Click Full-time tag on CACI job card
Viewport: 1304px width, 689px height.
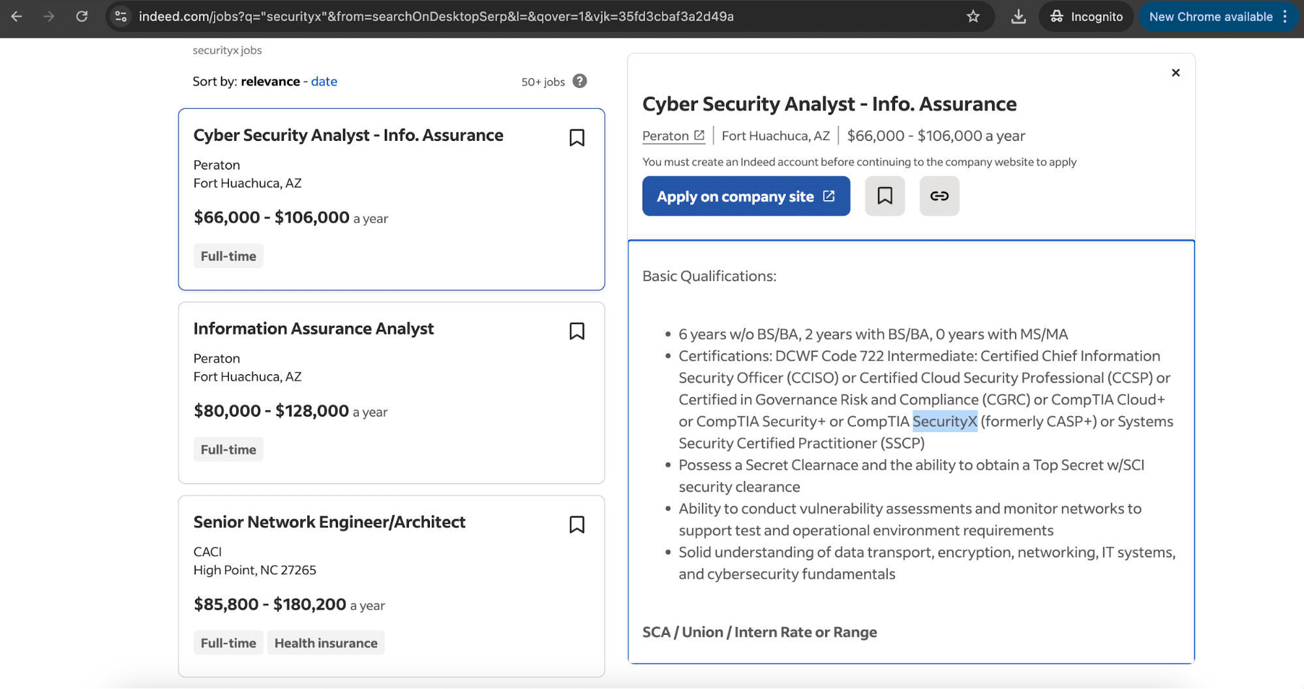click(x=228, y=643)
